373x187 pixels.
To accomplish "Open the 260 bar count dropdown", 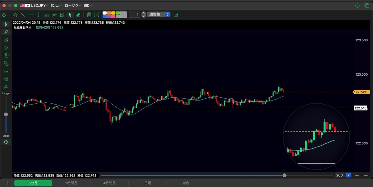I will pyautogui.click(x=343, y=175).
